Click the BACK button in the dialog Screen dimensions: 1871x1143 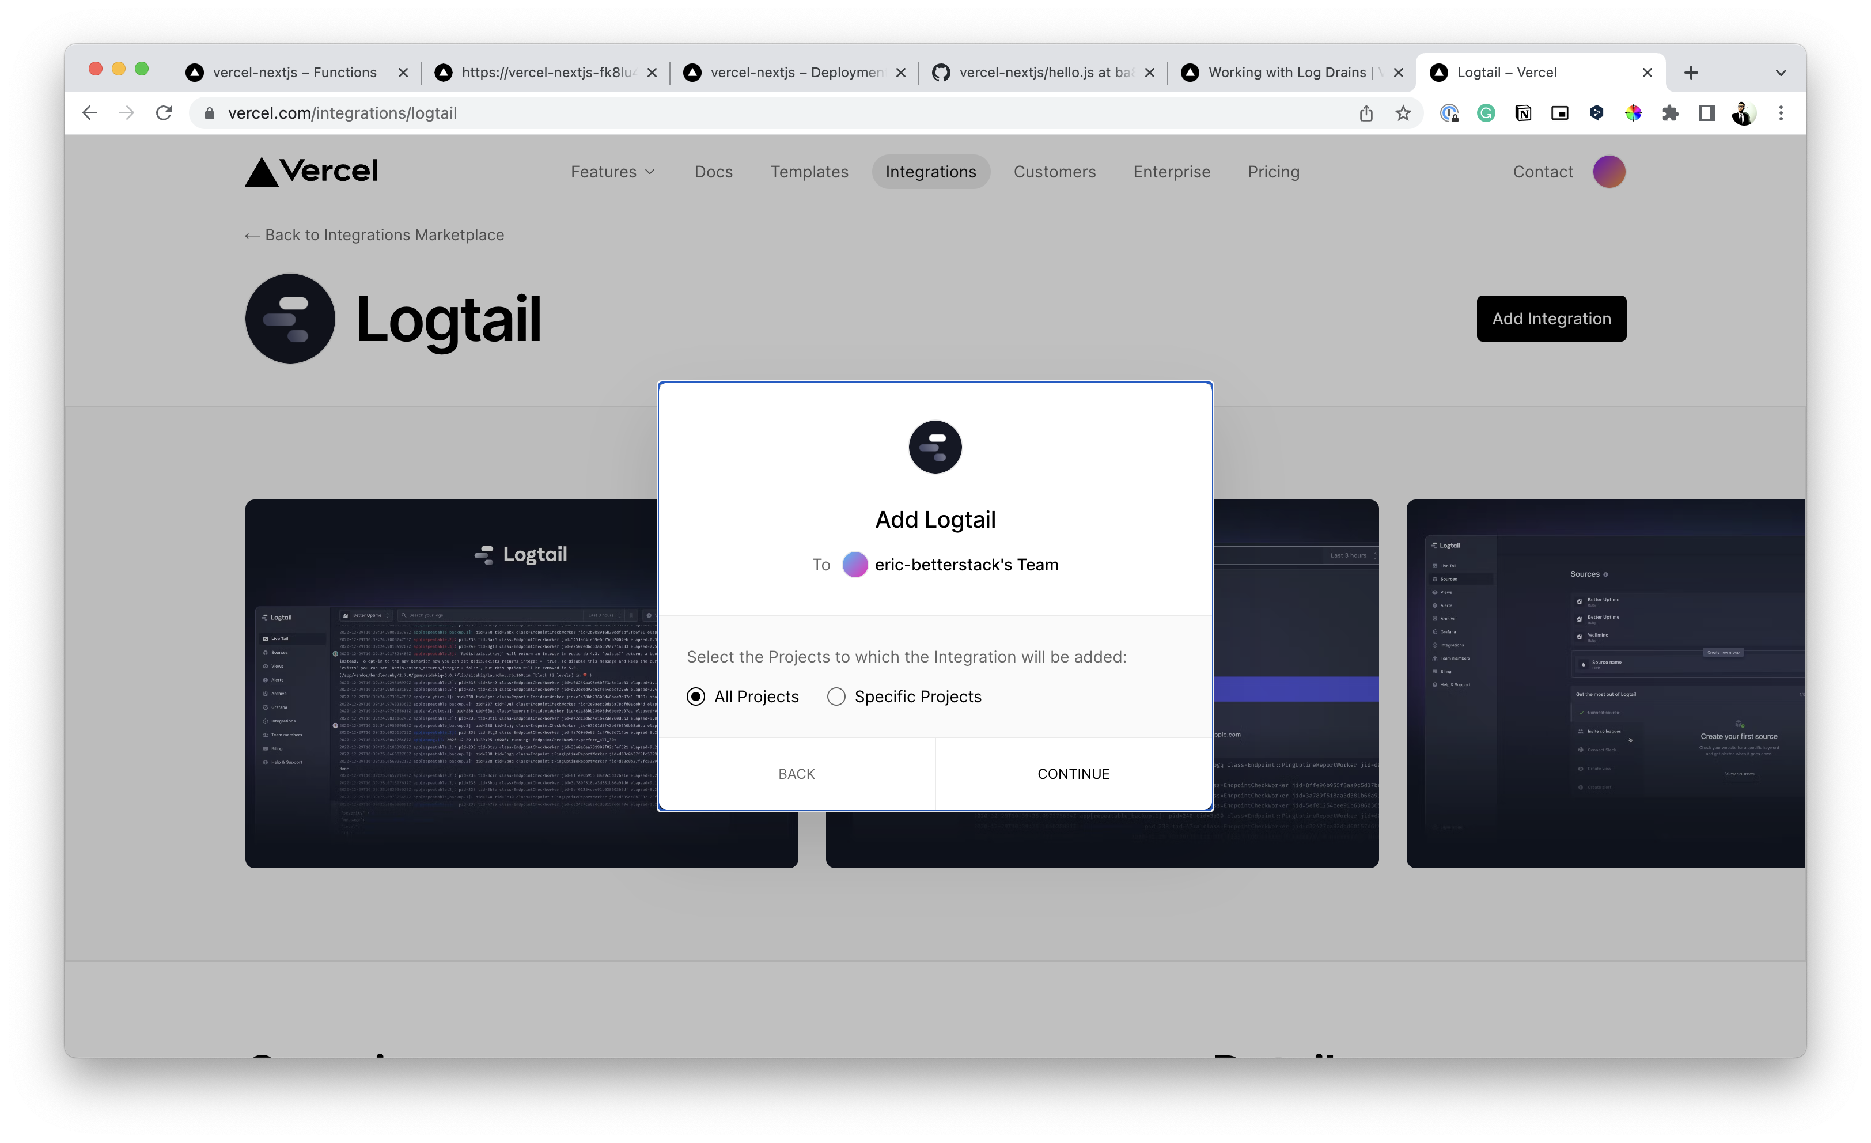pos(797,773)
